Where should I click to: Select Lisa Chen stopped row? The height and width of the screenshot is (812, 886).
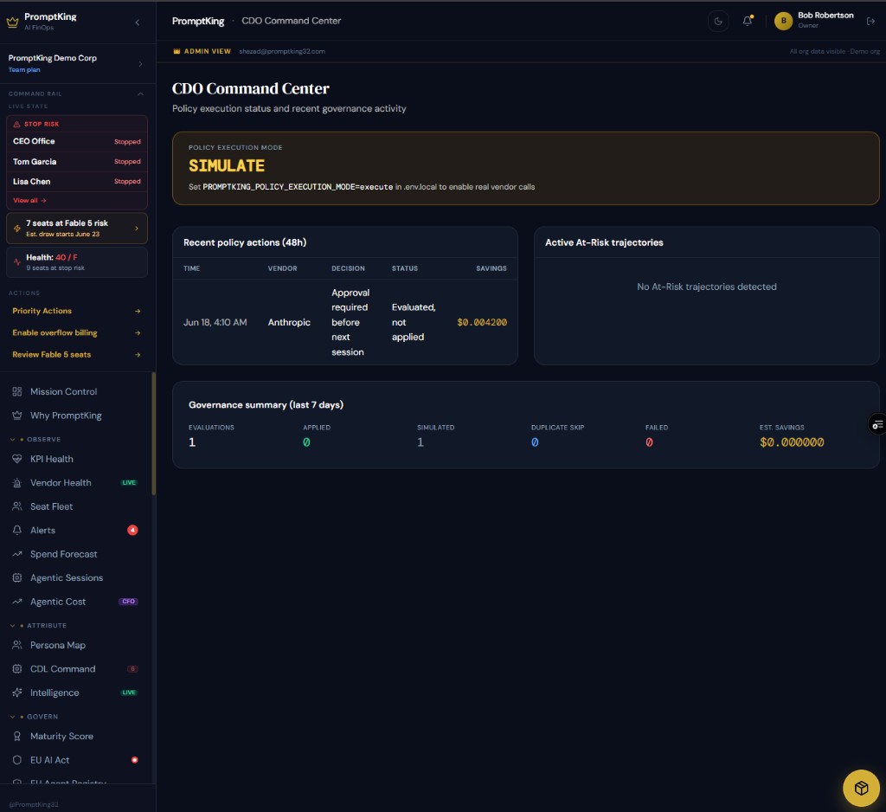[x=77, y=182]
